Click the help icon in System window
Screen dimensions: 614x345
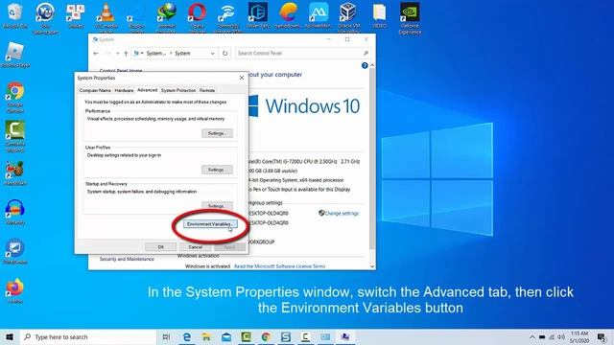(365, 66)
